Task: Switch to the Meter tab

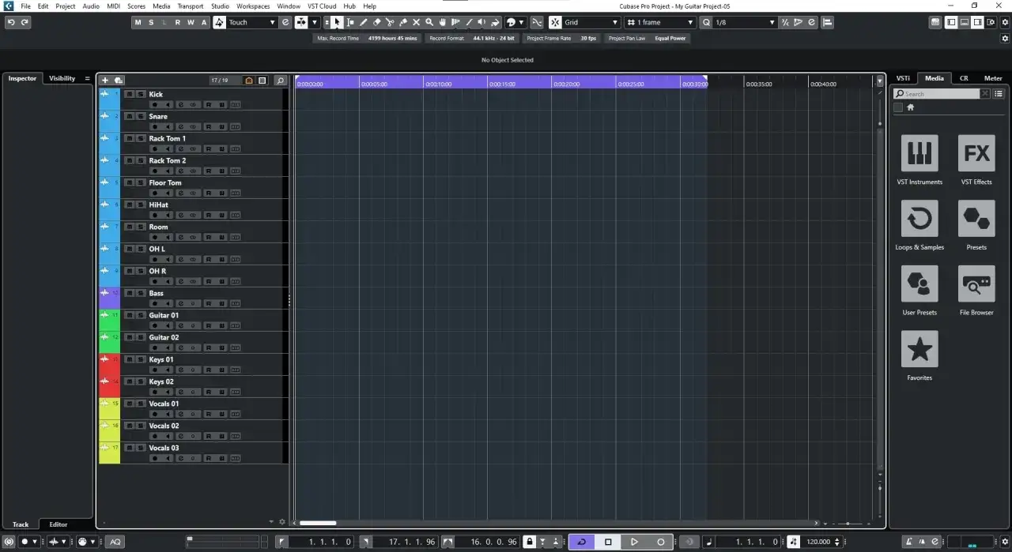Action: (x=993, y=78)
